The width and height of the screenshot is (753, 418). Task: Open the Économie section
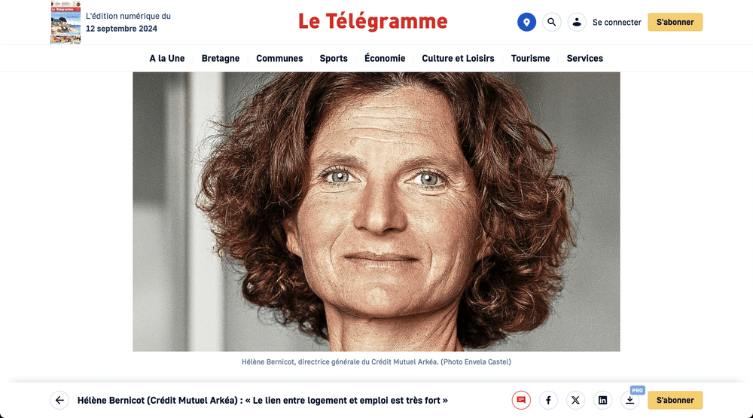pos(385,58)
